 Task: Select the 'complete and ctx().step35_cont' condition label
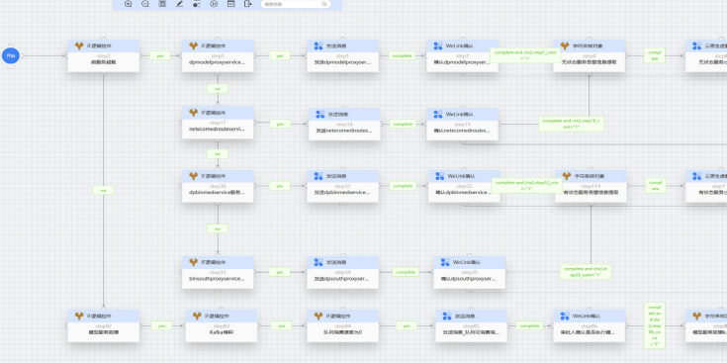tap(586, 272)
